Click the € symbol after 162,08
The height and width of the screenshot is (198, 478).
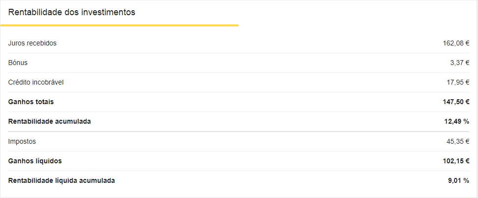click(468, 43)
